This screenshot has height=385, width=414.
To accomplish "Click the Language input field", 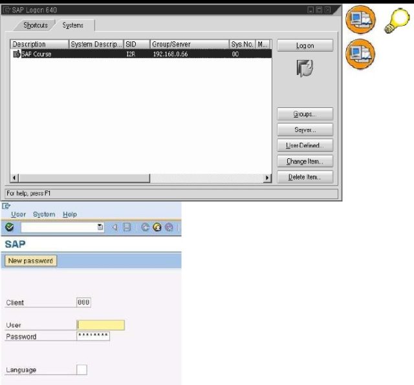I will [82, 369].
